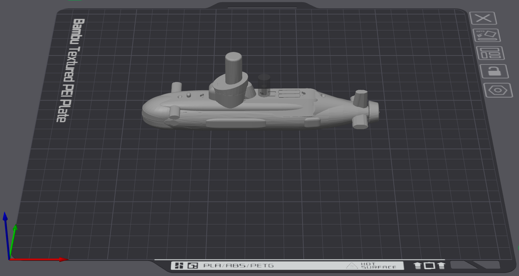
Task: Click the arrange objects on plate icon
Action: click(x=490, y=53)
